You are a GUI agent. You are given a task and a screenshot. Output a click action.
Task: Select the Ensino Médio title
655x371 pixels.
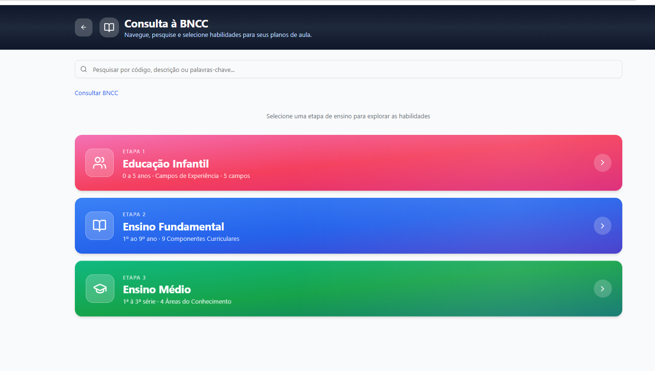(x=157, y=290)
